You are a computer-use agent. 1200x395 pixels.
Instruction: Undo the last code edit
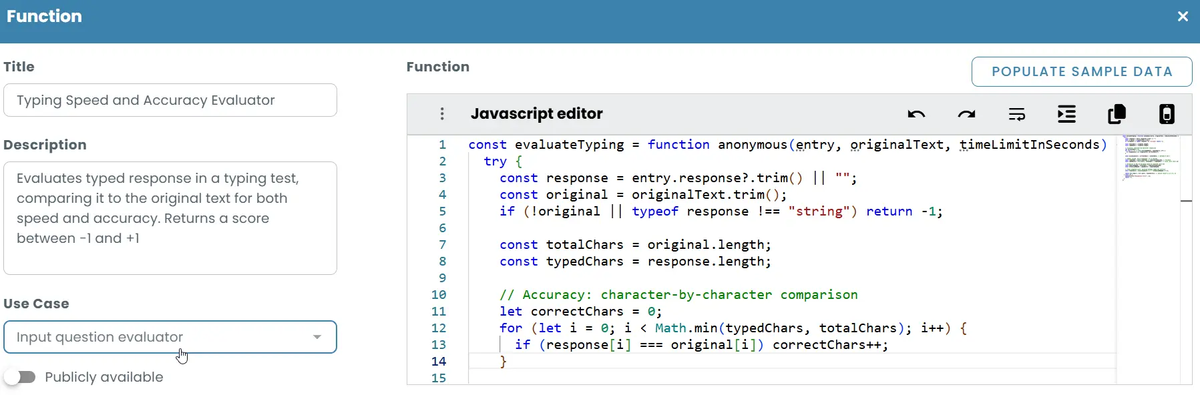916,114
